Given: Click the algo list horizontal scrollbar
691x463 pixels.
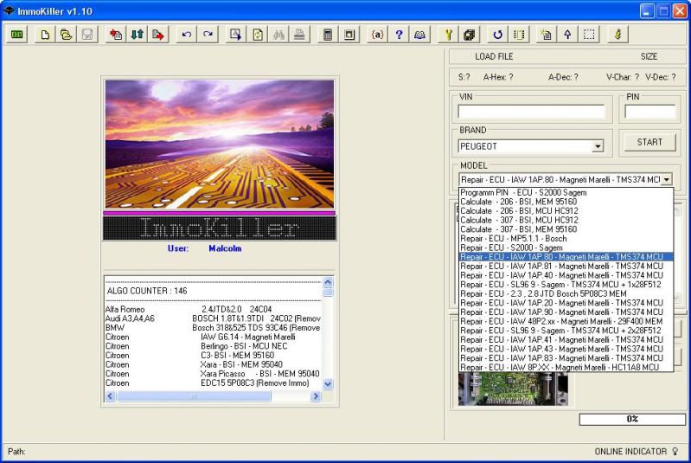Looking at the screenshot, I should (x=195, y=395).
